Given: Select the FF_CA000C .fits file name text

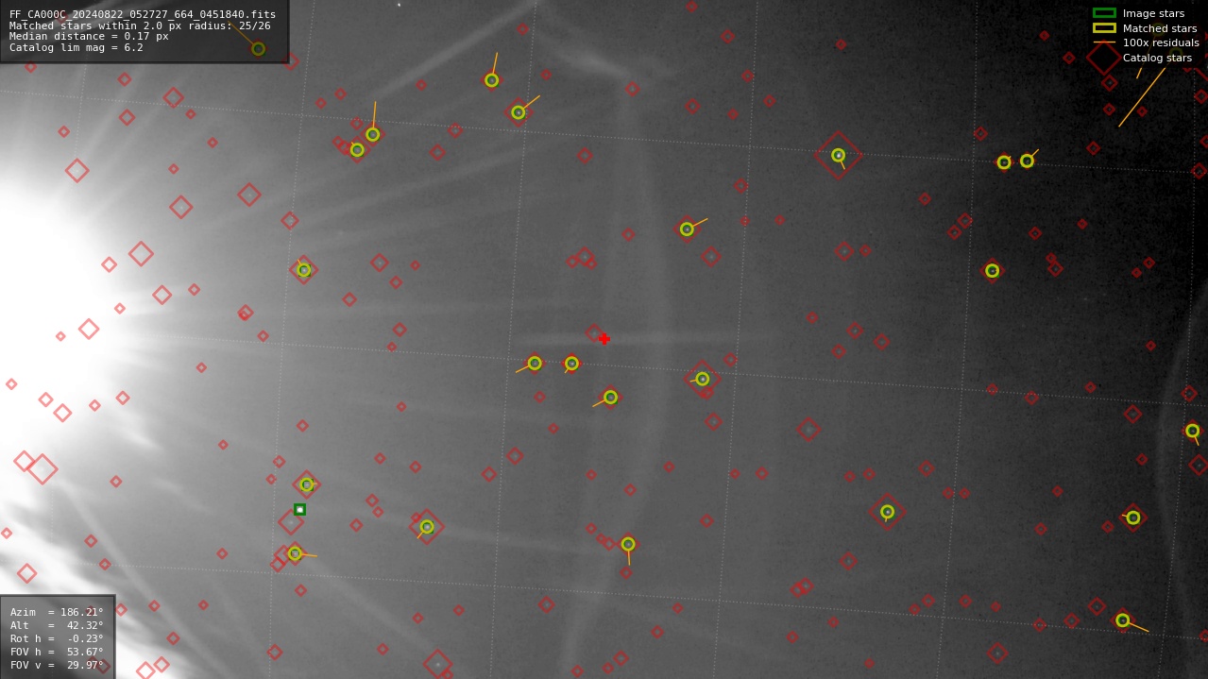Looking at the screenshot, I should point(143,14).
